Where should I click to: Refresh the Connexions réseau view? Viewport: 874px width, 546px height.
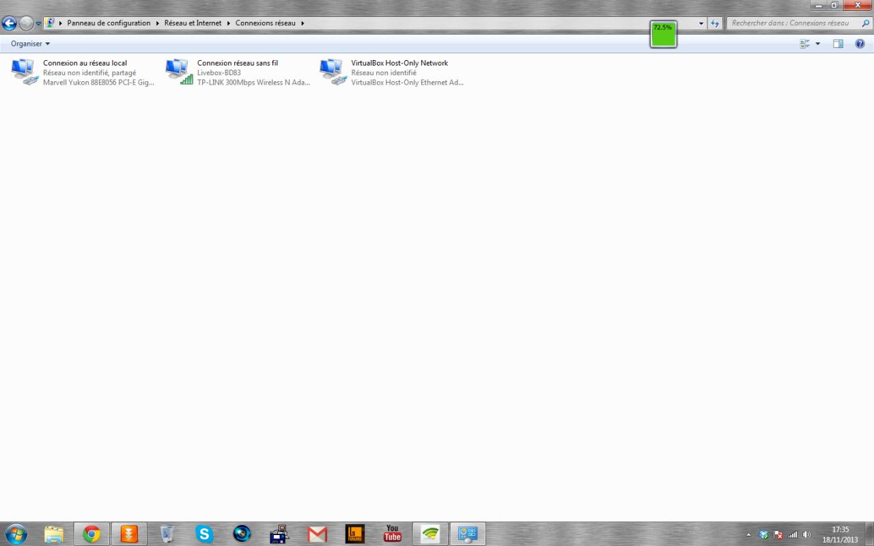[715, 23]
